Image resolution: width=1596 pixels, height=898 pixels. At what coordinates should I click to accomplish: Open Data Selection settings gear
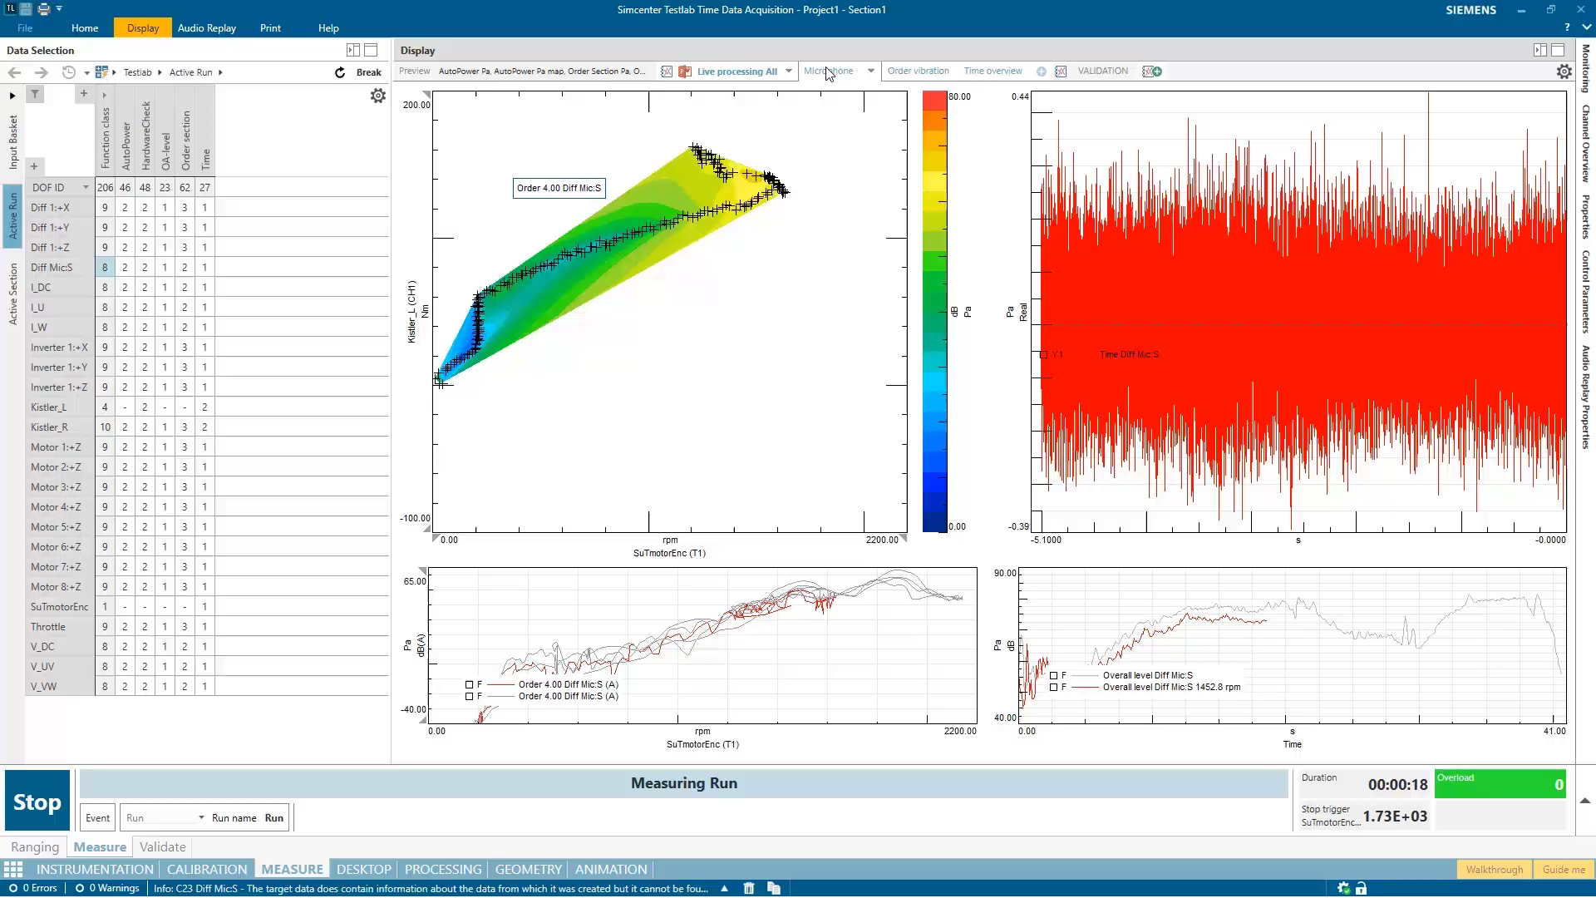point(378,96)
